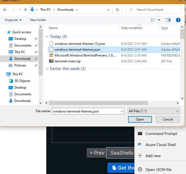Click the pin icon beside Pictures
The width and height of the screenshot is (186, 174).
point(36,65)
